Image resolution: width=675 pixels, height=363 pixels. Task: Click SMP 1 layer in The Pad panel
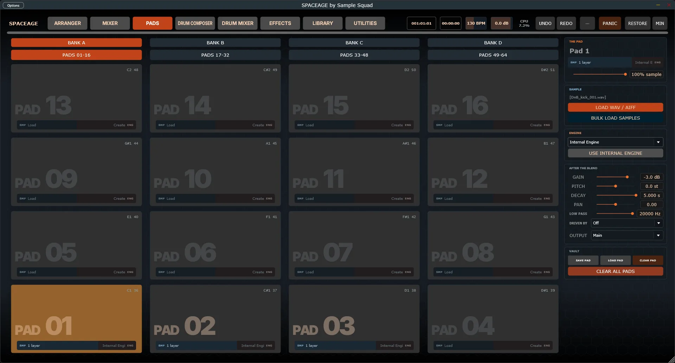coord(600,62)
